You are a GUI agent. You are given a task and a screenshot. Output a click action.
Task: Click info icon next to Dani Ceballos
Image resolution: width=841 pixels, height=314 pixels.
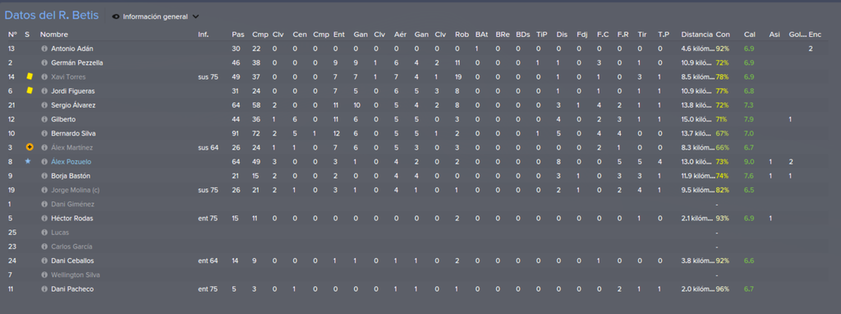point(44,261)
